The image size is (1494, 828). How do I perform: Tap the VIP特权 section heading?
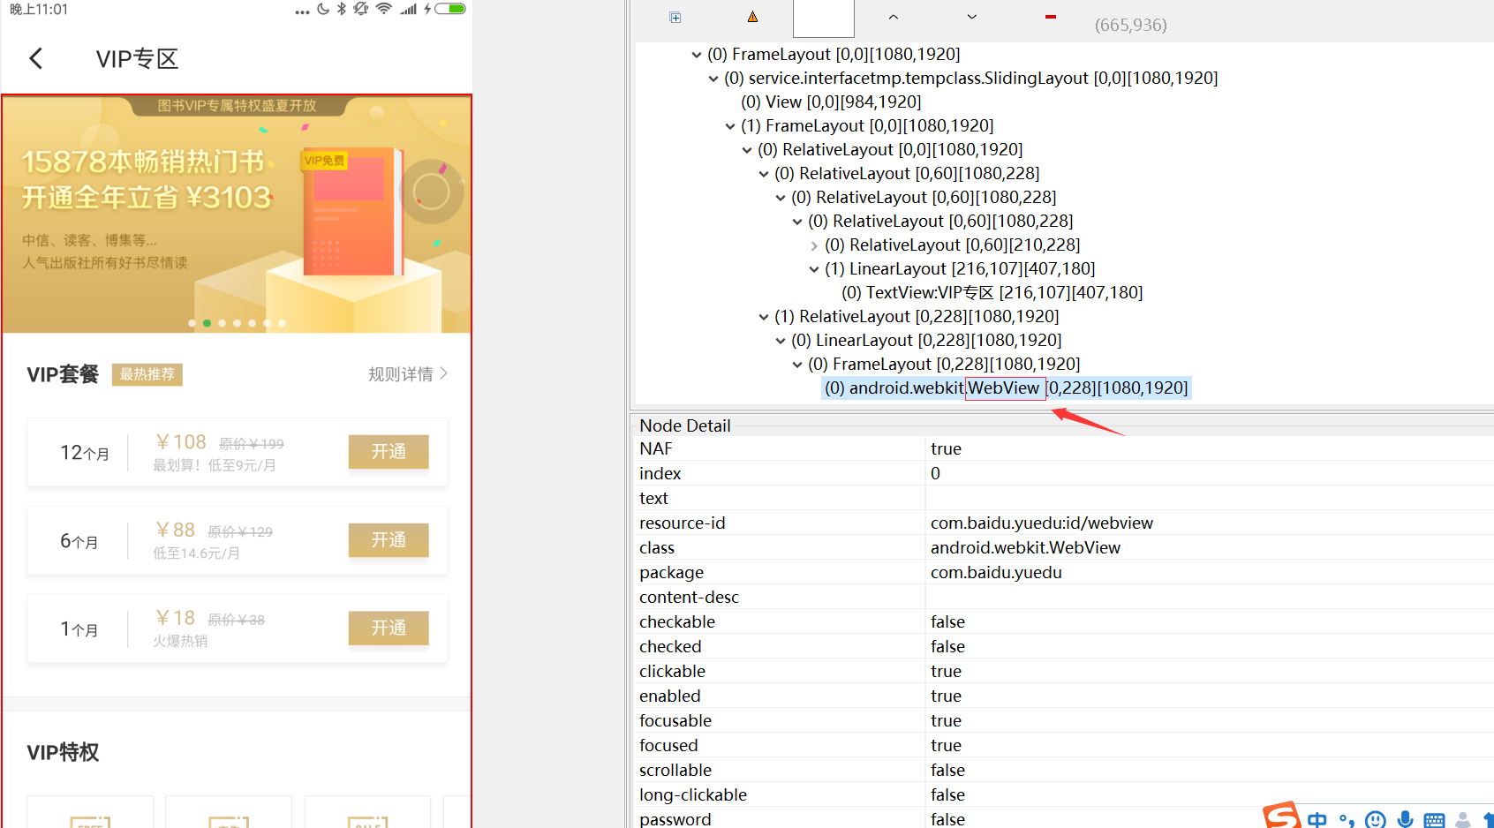(63, 752)
